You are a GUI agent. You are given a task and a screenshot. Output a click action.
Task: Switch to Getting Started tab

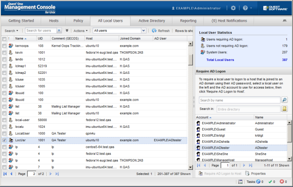(21, 21)
